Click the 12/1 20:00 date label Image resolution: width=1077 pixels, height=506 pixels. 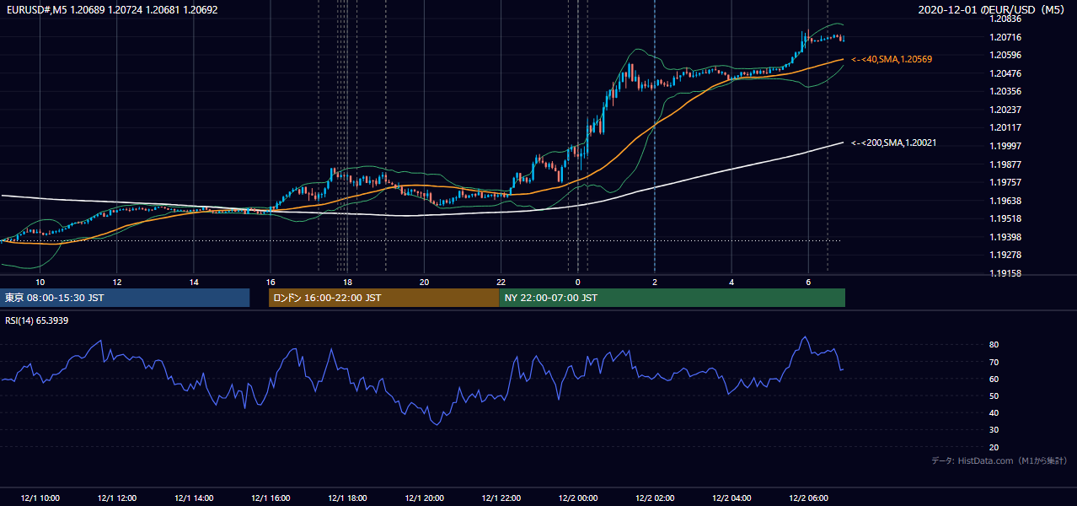click(424, 498)
